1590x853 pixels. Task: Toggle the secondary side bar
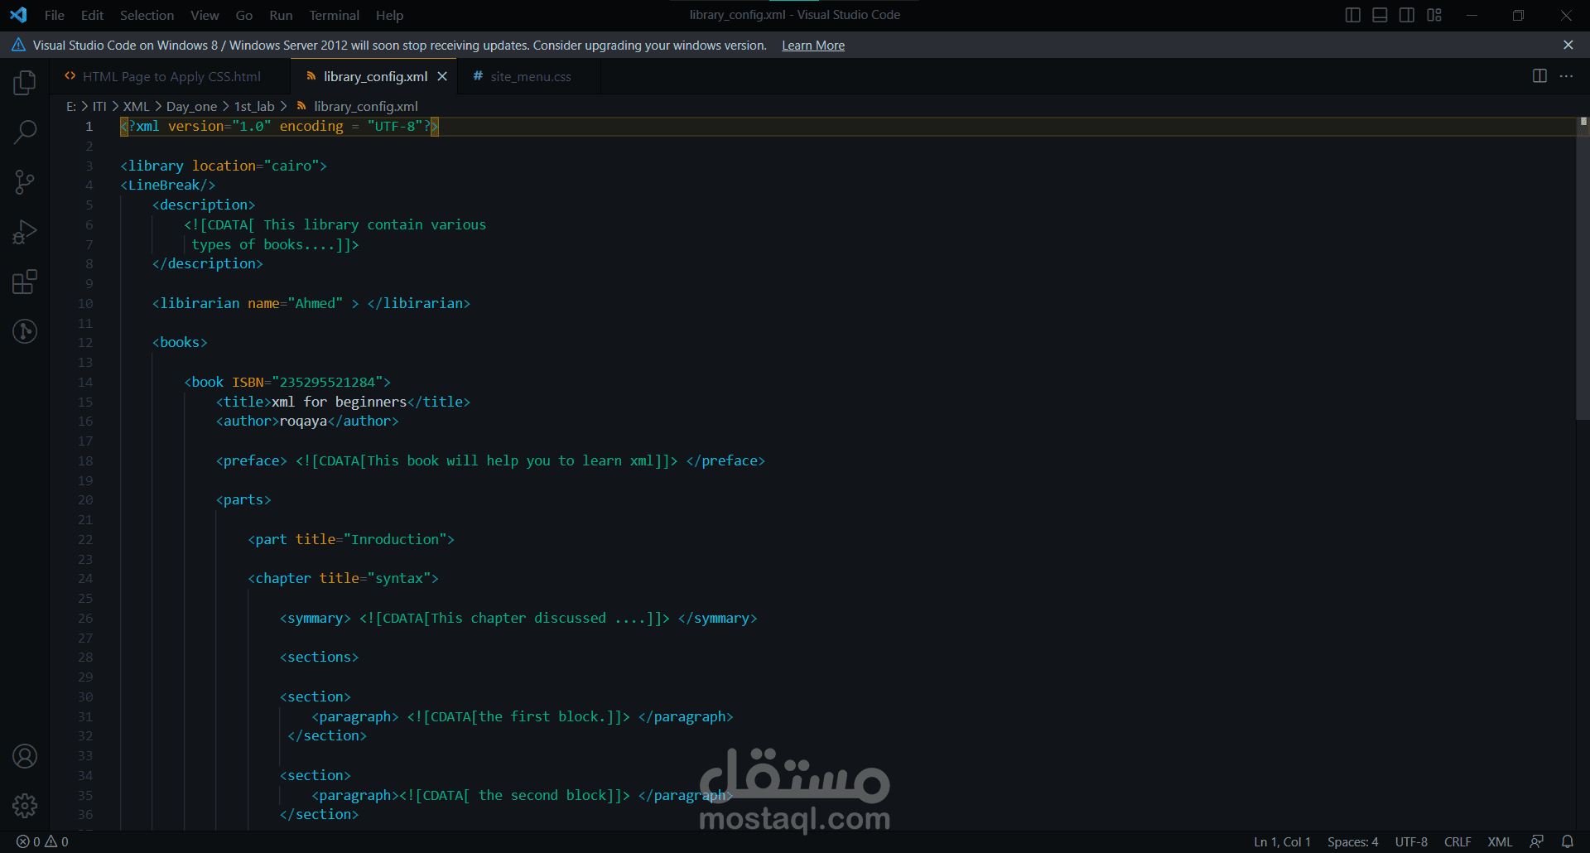[x=1407, y=14]
